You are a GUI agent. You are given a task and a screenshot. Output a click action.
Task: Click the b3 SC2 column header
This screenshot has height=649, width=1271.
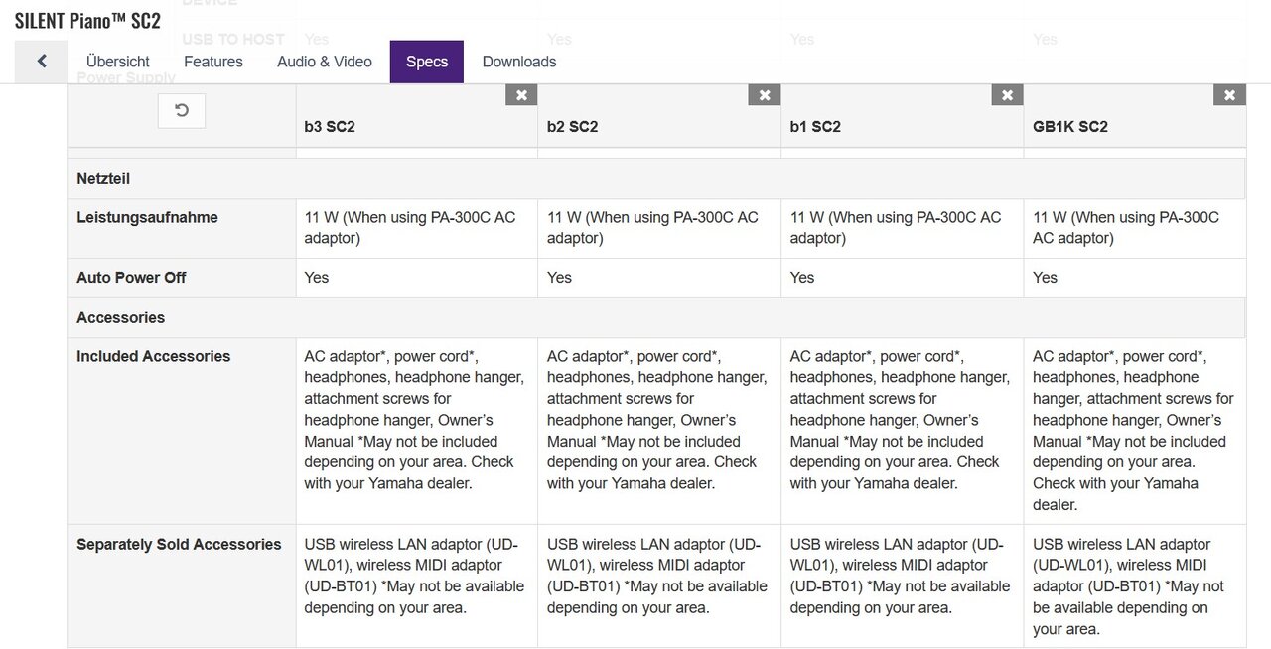(x=330, y=127)
